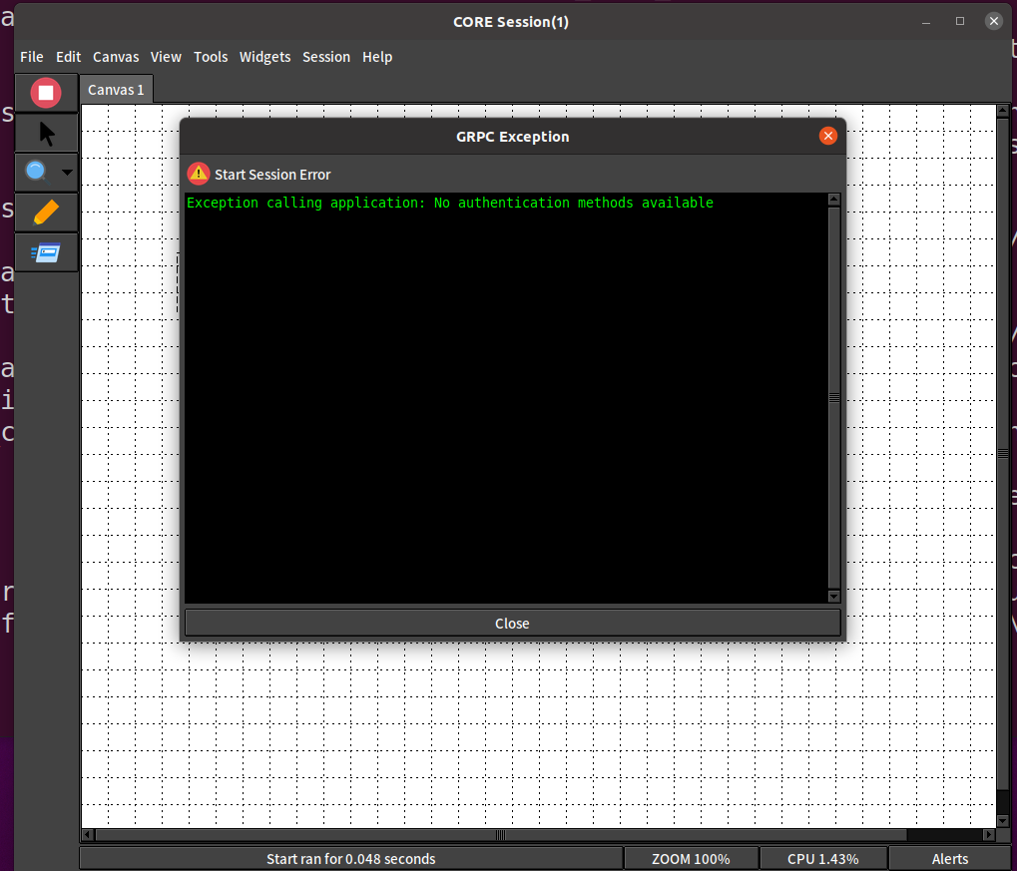This screenshot has height=871, width=1017.
Task: Choose the orange marker annotation tool
Action: pyautogui.click(x=46, y=213)
